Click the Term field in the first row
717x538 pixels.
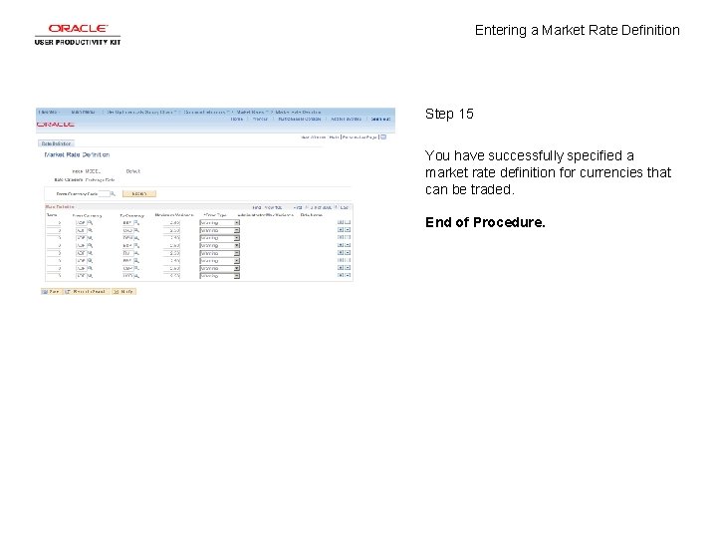point(54,223)
